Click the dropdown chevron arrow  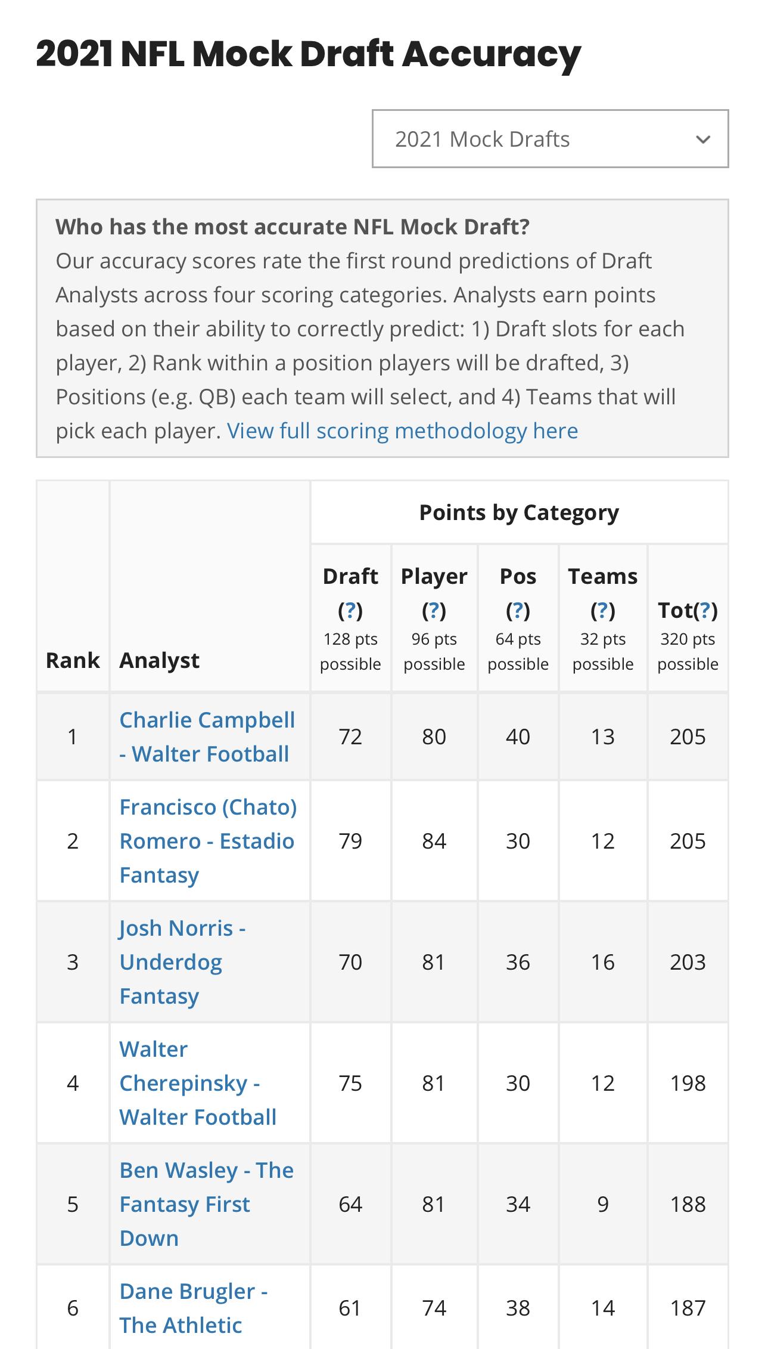point(703,140)
